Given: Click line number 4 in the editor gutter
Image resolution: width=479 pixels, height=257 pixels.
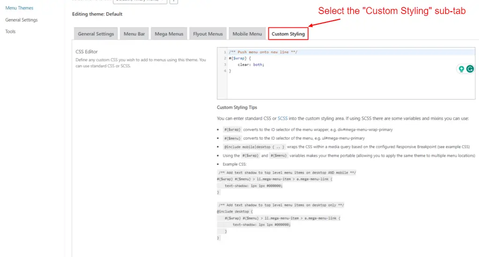Looking at the screenshot, I should point(225,71).
